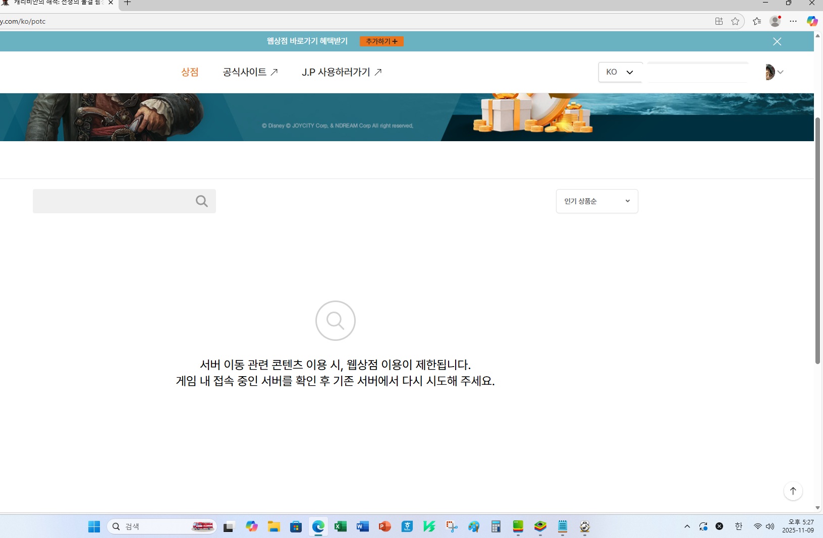Close the teal web shop shortcut banner
Screen dimensions: 823x538
(x=777, y=41)
